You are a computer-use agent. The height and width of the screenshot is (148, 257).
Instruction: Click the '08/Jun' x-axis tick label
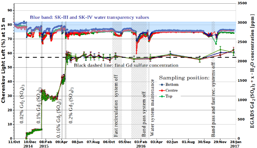point(77,142)
